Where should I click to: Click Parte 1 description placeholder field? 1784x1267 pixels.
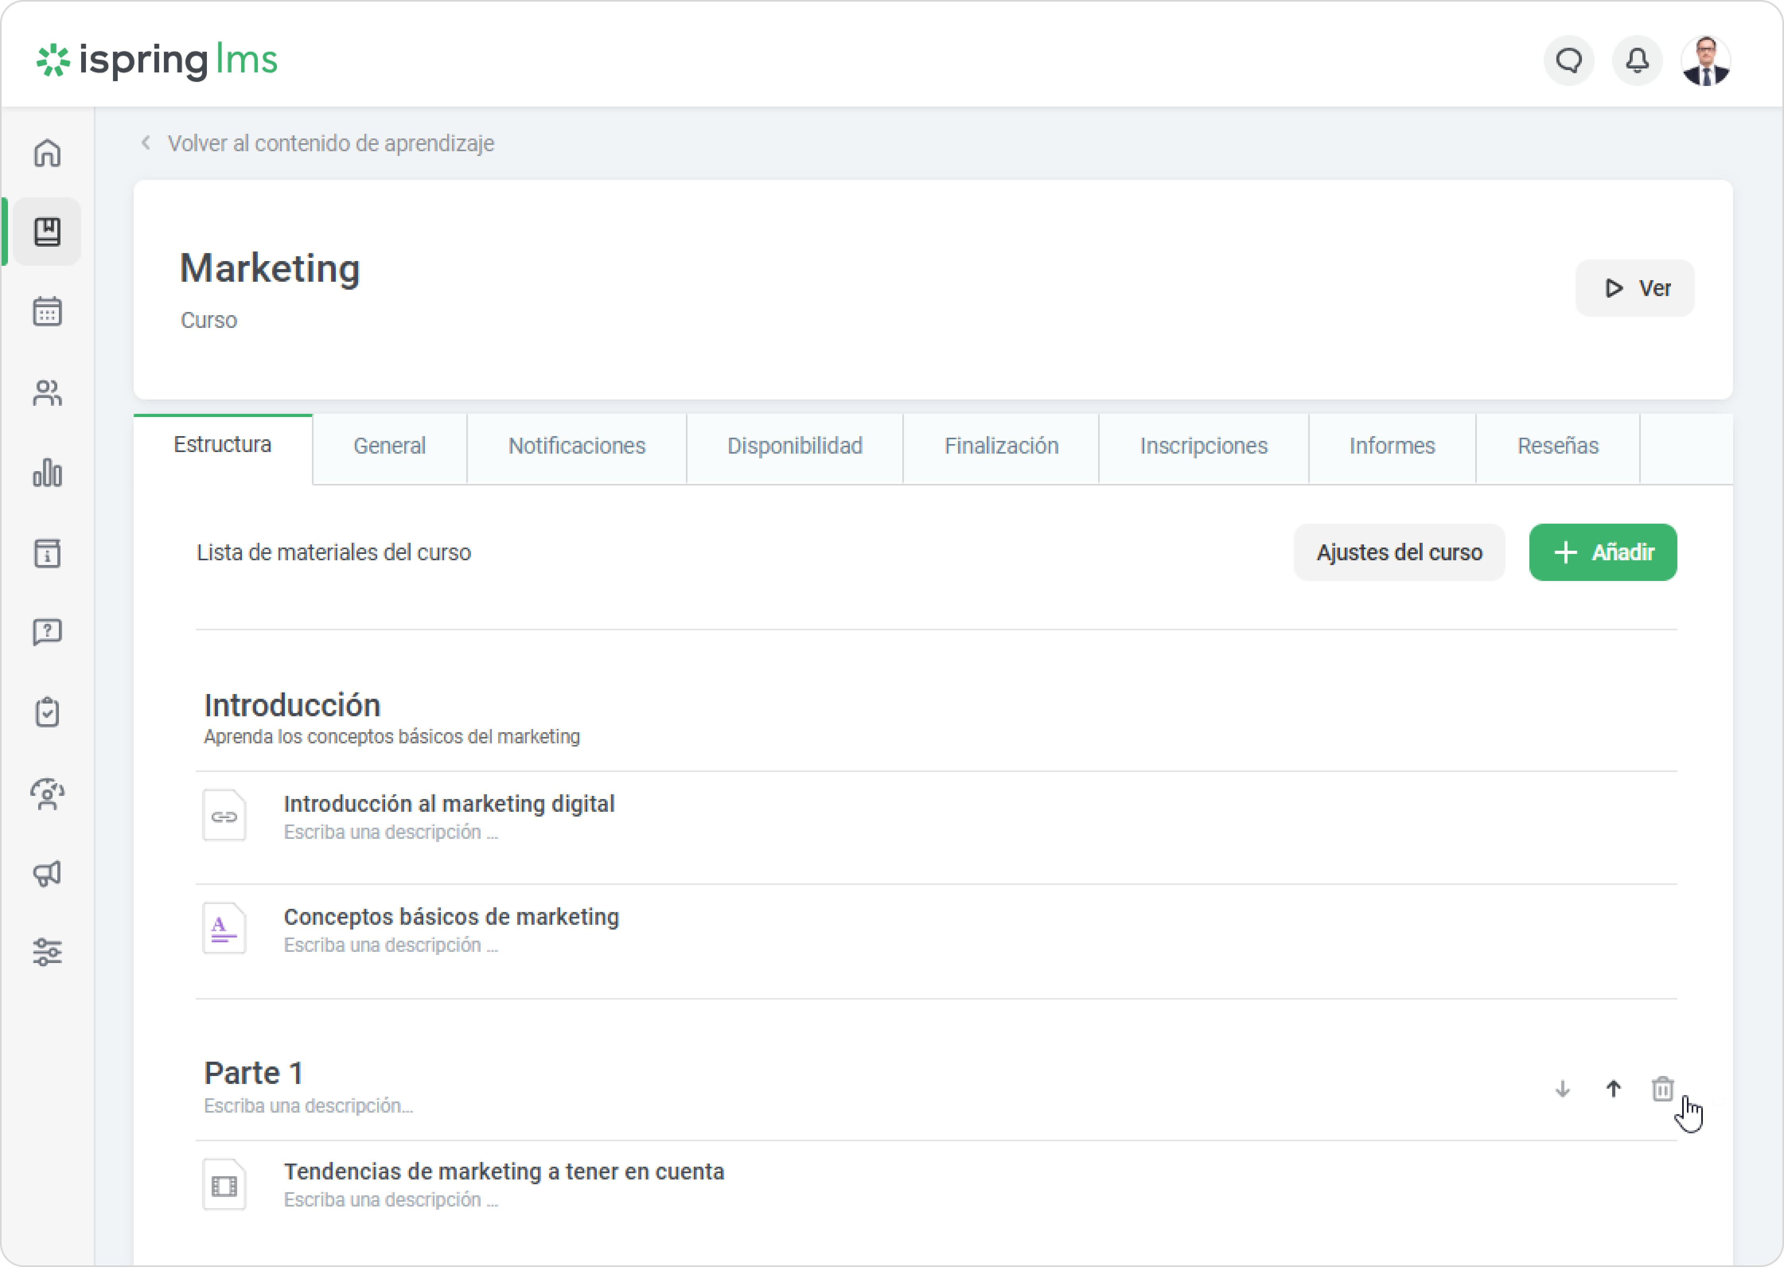pos(308,1105)
